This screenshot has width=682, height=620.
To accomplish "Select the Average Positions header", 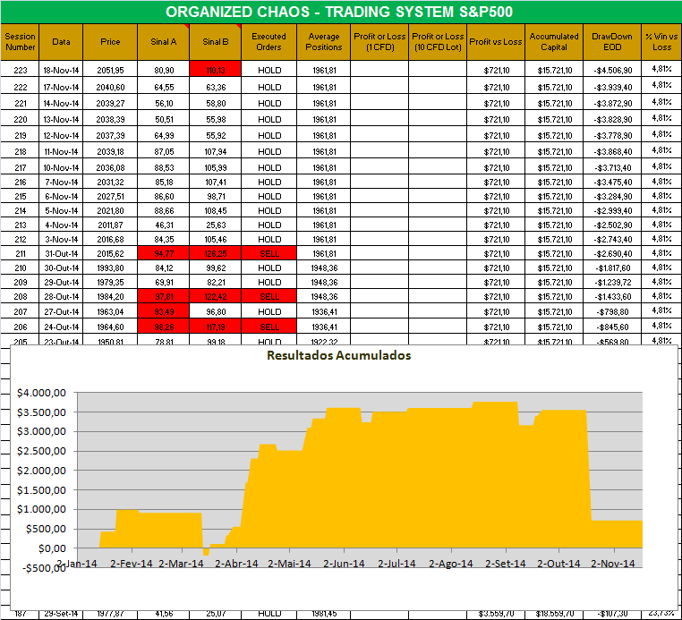I will tap(324, 42).
